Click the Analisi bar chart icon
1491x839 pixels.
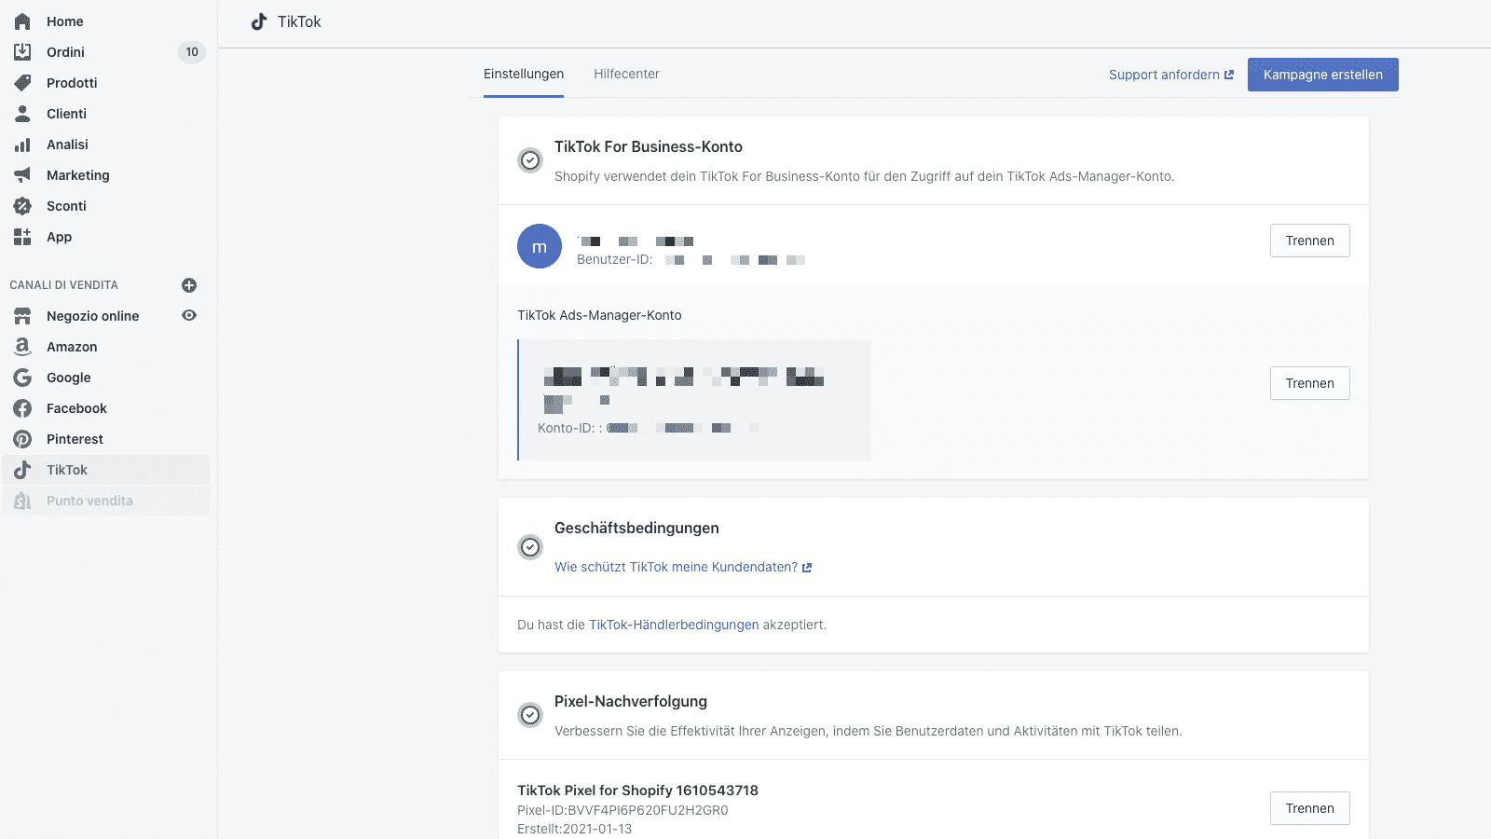pos(22,144)
